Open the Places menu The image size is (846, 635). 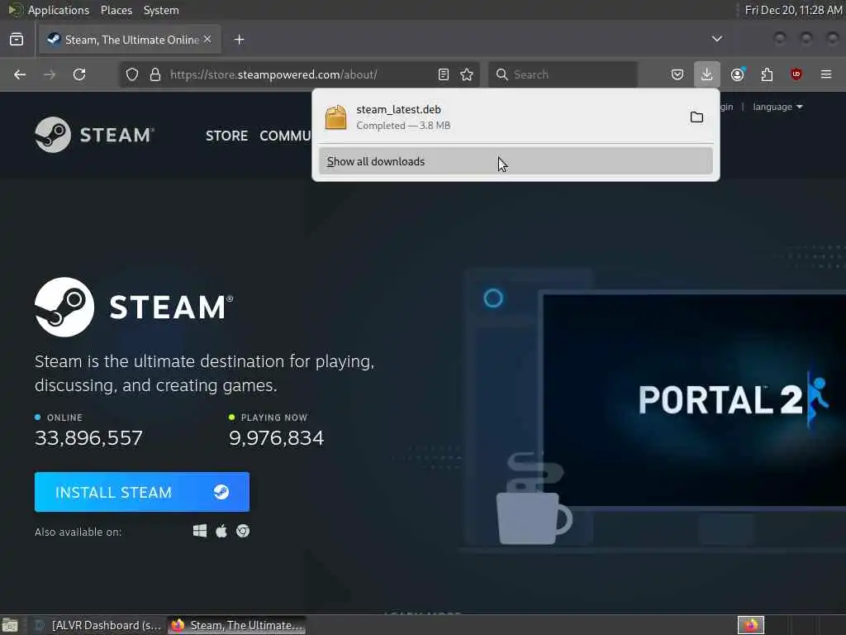point(116,10)
